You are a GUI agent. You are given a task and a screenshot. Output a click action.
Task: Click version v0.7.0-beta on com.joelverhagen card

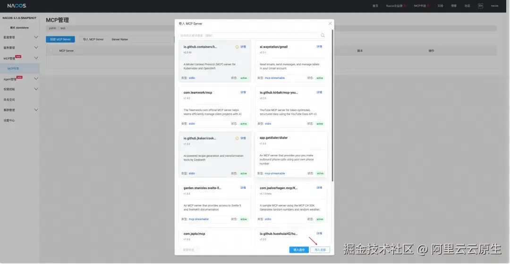tap(266, 194)
